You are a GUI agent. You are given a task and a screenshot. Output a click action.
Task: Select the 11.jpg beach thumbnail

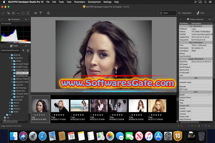click(79, 105)
